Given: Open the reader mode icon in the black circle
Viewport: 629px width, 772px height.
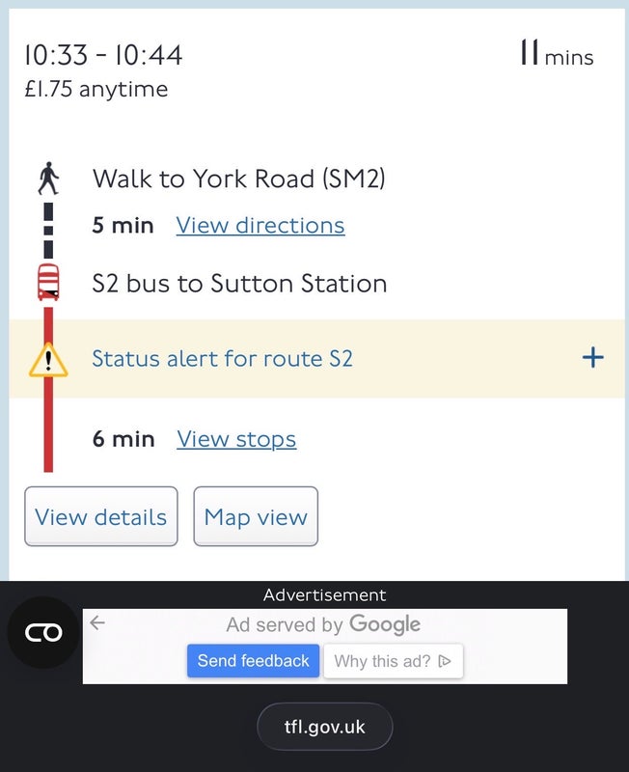Looking at the screenshot, I should [43, 633].
